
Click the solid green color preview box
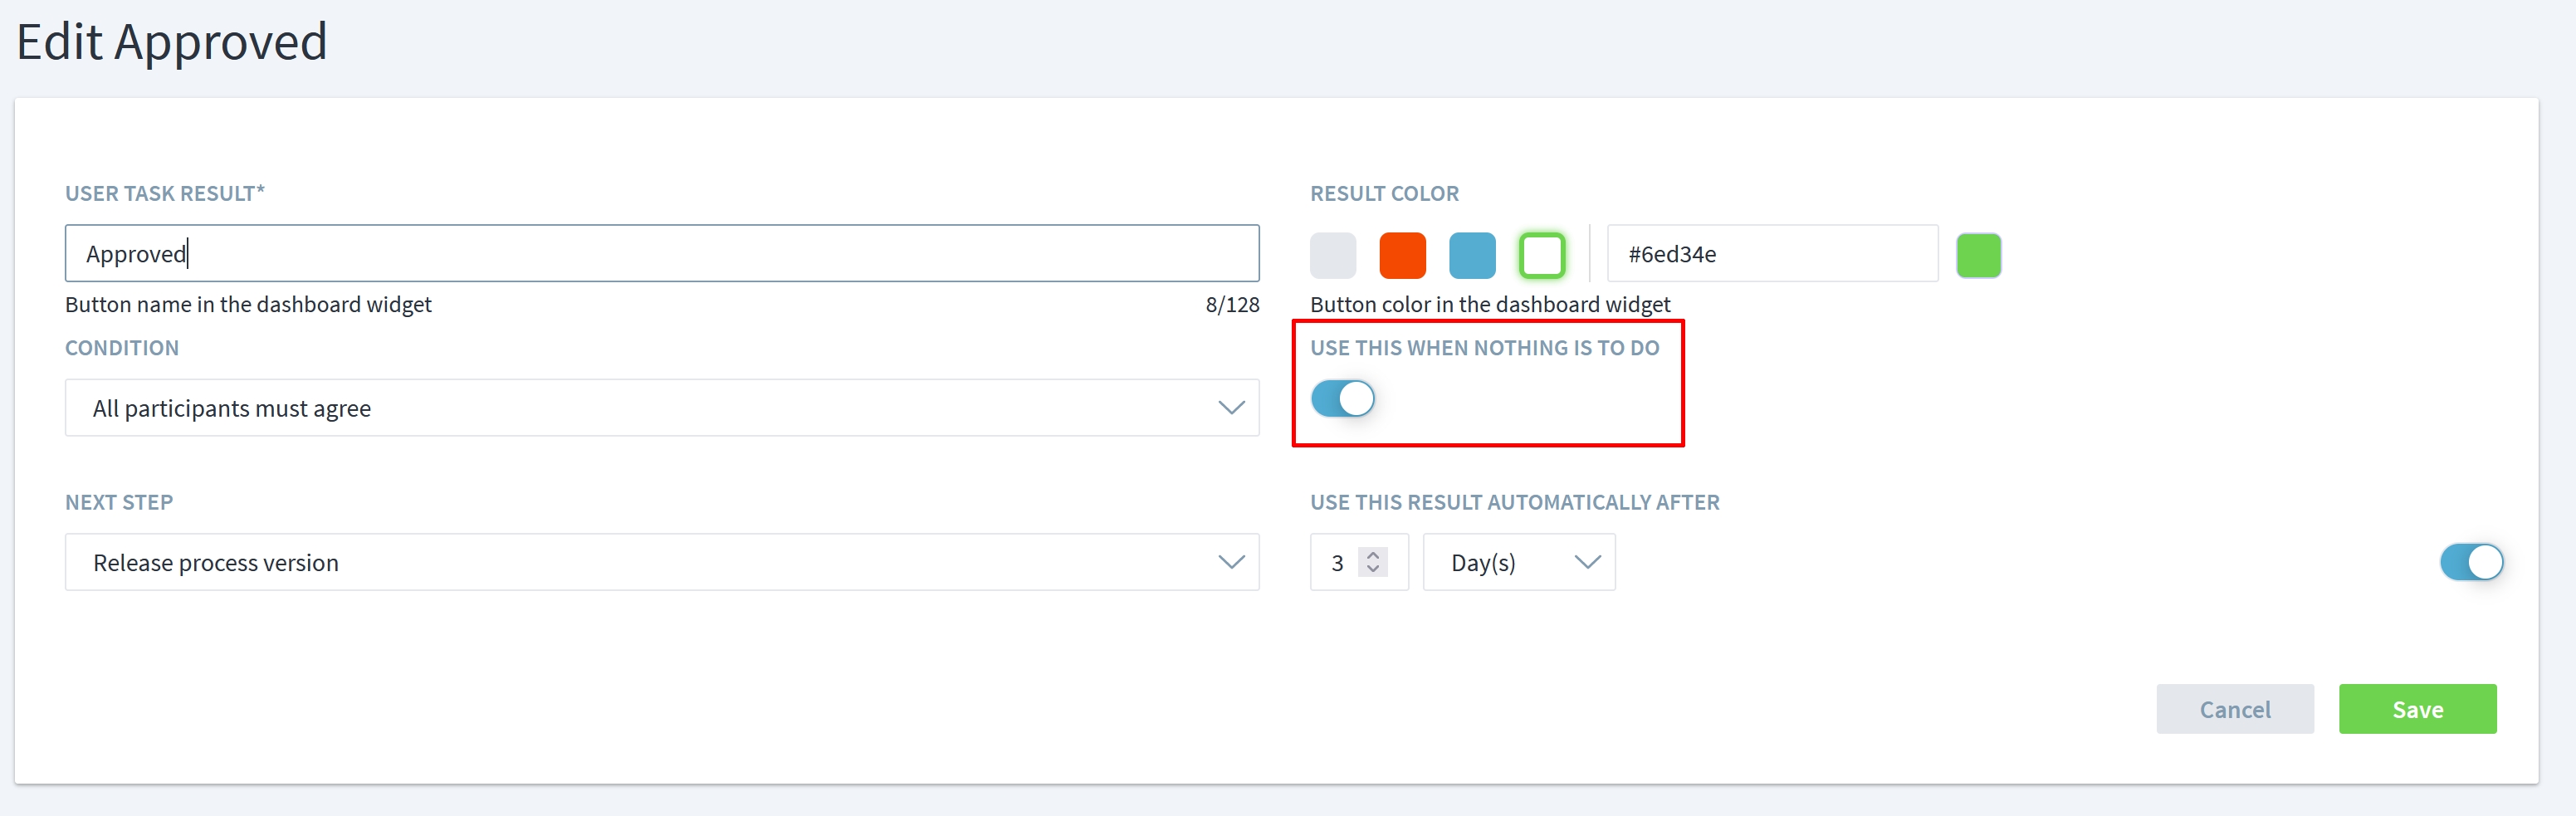pos(1978,255)
